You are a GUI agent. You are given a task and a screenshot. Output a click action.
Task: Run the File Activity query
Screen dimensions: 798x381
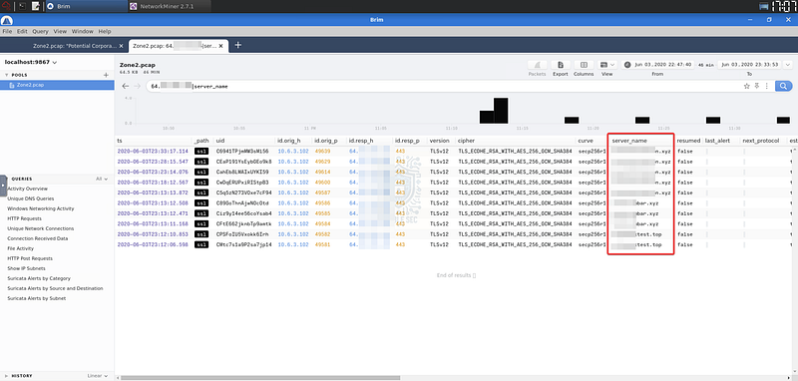(x=20, y=248)
